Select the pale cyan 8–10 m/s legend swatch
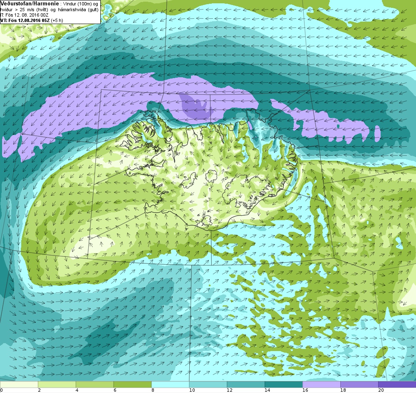 (170, 384)
